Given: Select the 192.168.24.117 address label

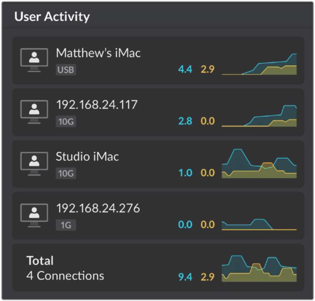Looking at the screenshot, I should pos(97,105).
